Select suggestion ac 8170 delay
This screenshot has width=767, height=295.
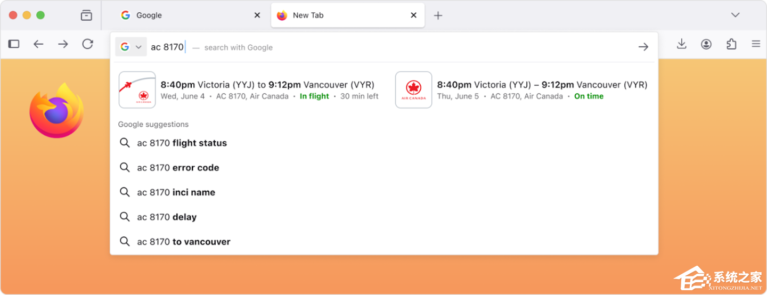tap(384, 217)
